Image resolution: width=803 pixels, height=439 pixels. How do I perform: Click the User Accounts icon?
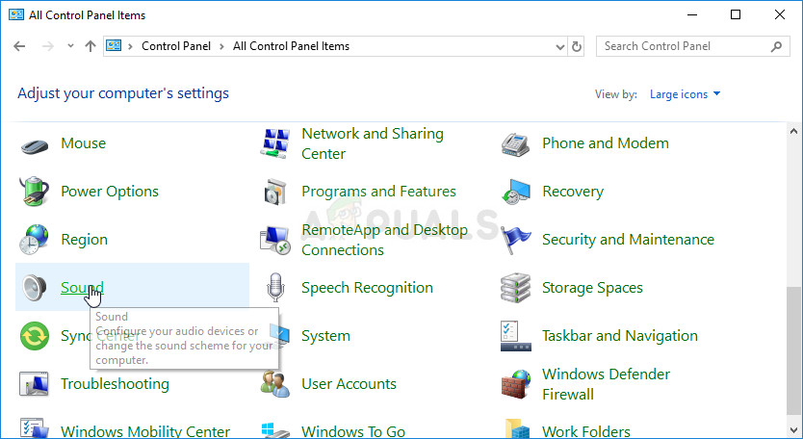[276, 384]
